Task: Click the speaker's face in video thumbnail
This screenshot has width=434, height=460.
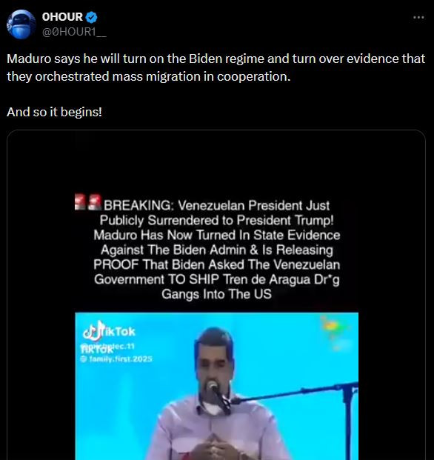Action: tap(216, 362)
